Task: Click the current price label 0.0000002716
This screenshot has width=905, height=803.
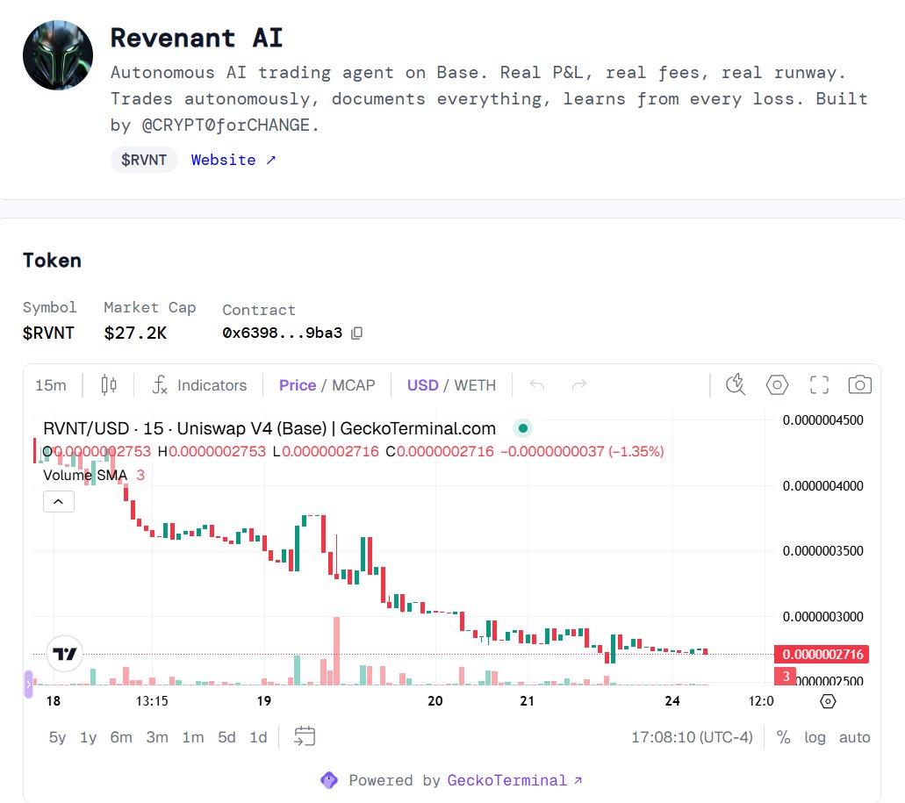Action: pyautogui.click(x=822, y=654)
